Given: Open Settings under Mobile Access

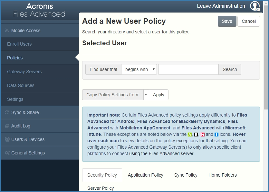Looking at the screenshot, I should (40, 99).
